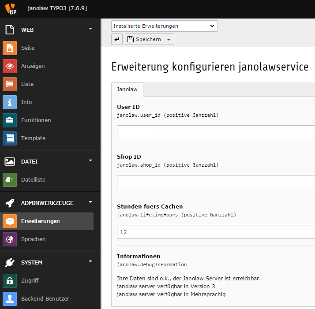The height and width of the screenshot is (309, 315).
Task: Click 'Erweiterung konfigurieren janolawservice' heading
Action: pos(210,67)
